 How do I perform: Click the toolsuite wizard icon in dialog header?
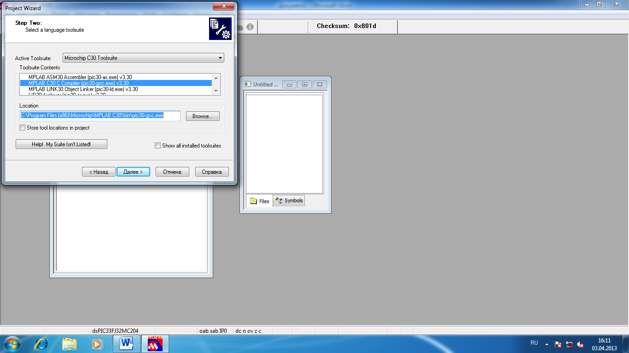pyautogui.click(x=220, y=28)
